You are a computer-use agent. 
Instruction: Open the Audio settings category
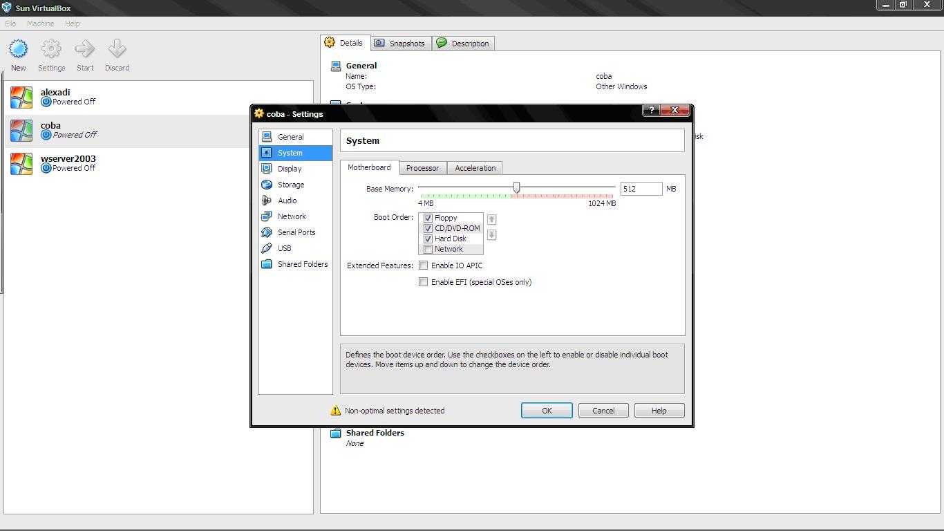click(296, 201)
